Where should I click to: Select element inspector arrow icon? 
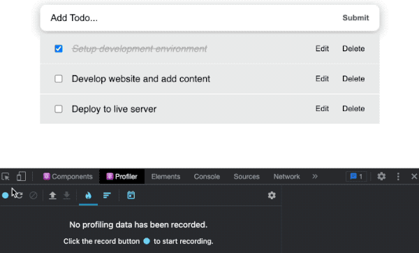click(6, 177)
